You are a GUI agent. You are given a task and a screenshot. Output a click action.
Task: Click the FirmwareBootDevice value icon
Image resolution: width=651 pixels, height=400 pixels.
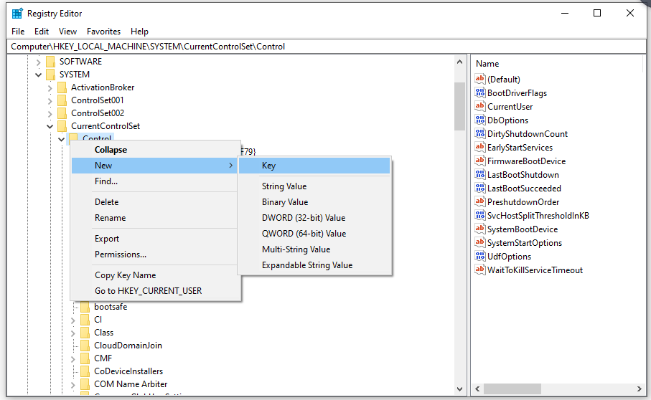coord(480,161)
